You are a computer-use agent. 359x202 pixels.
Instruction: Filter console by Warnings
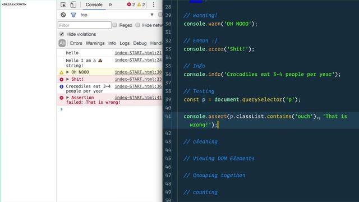95,43
